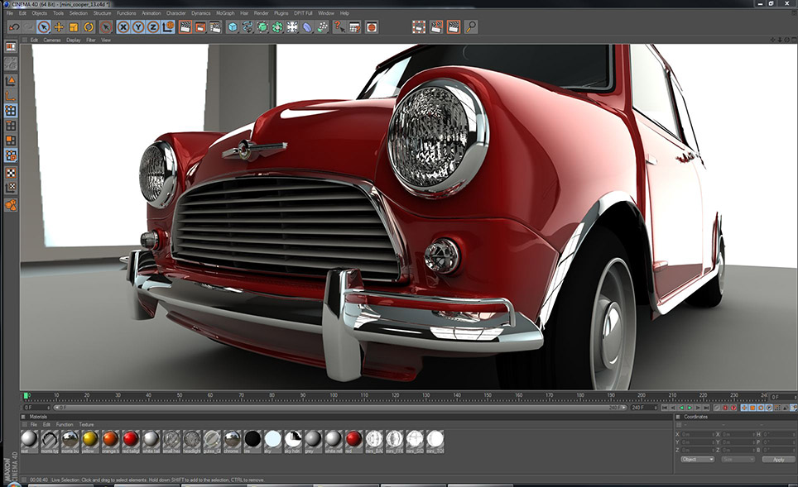Screen dimensions: 798x487
Task: Add a Cube primitive object
Action: [233, 26]
